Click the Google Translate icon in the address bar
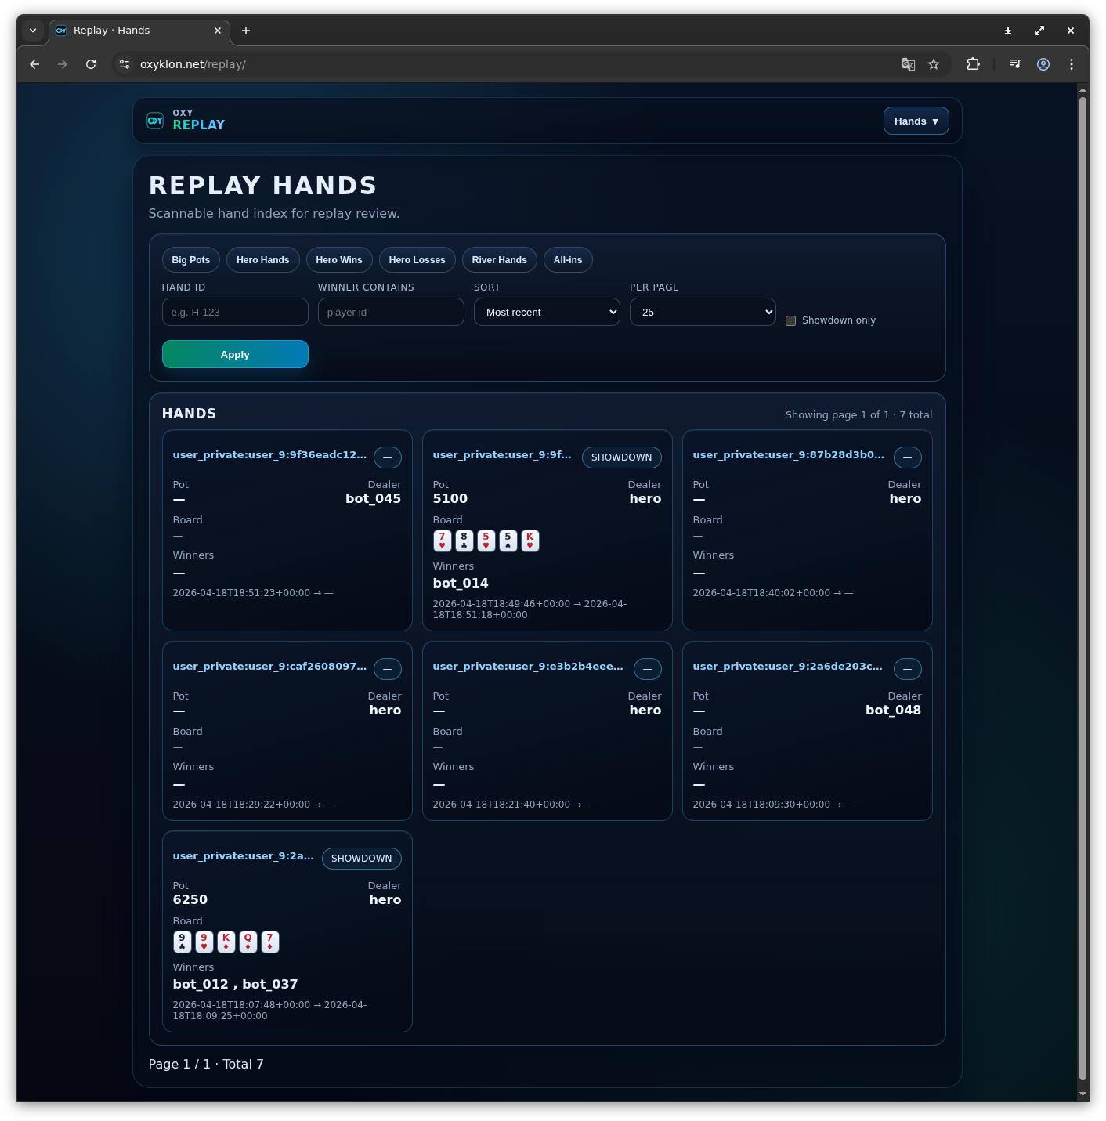This screenshot has height=1121, width=1106. click(908, 64)
